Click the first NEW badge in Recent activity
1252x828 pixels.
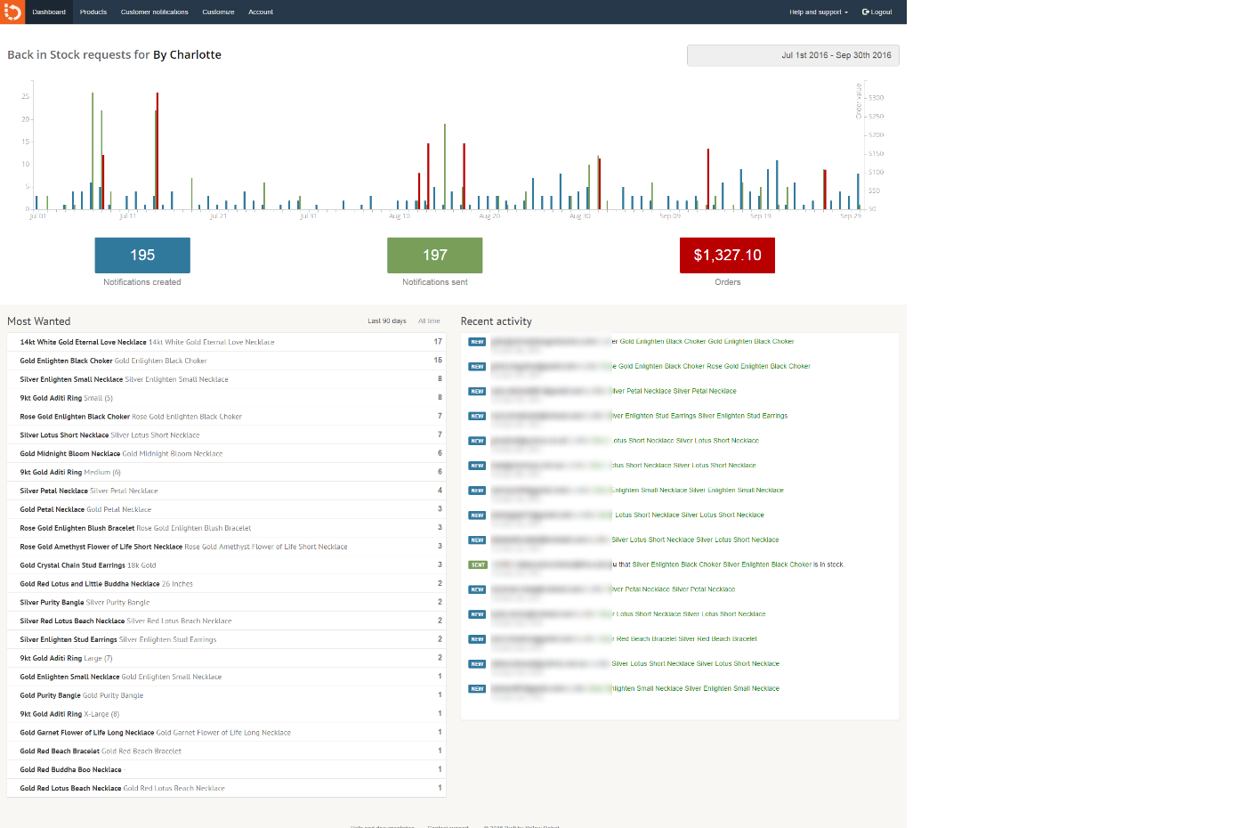click(x=477, y=342)
